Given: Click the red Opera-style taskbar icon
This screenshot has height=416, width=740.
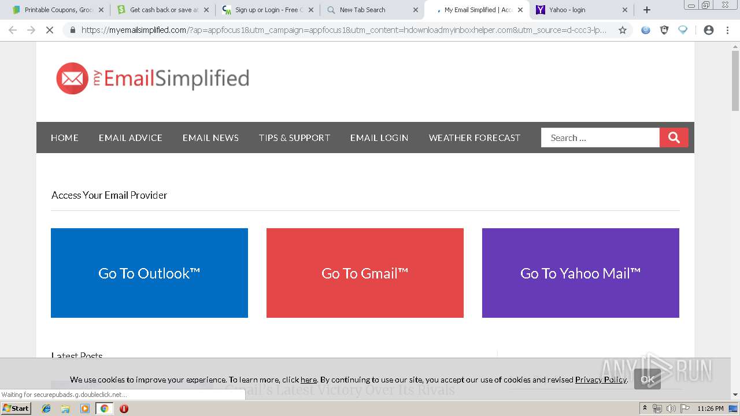Looking at the screenshot, I should 124,408.
